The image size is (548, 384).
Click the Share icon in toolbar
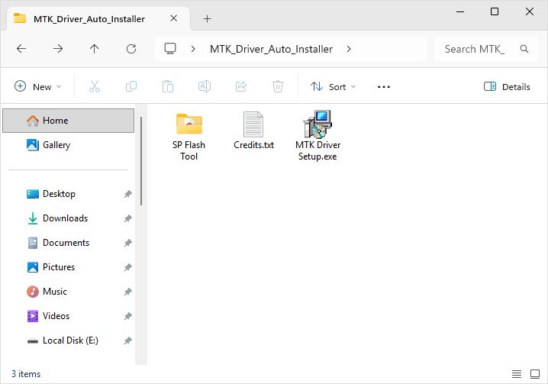pos(241,86)
